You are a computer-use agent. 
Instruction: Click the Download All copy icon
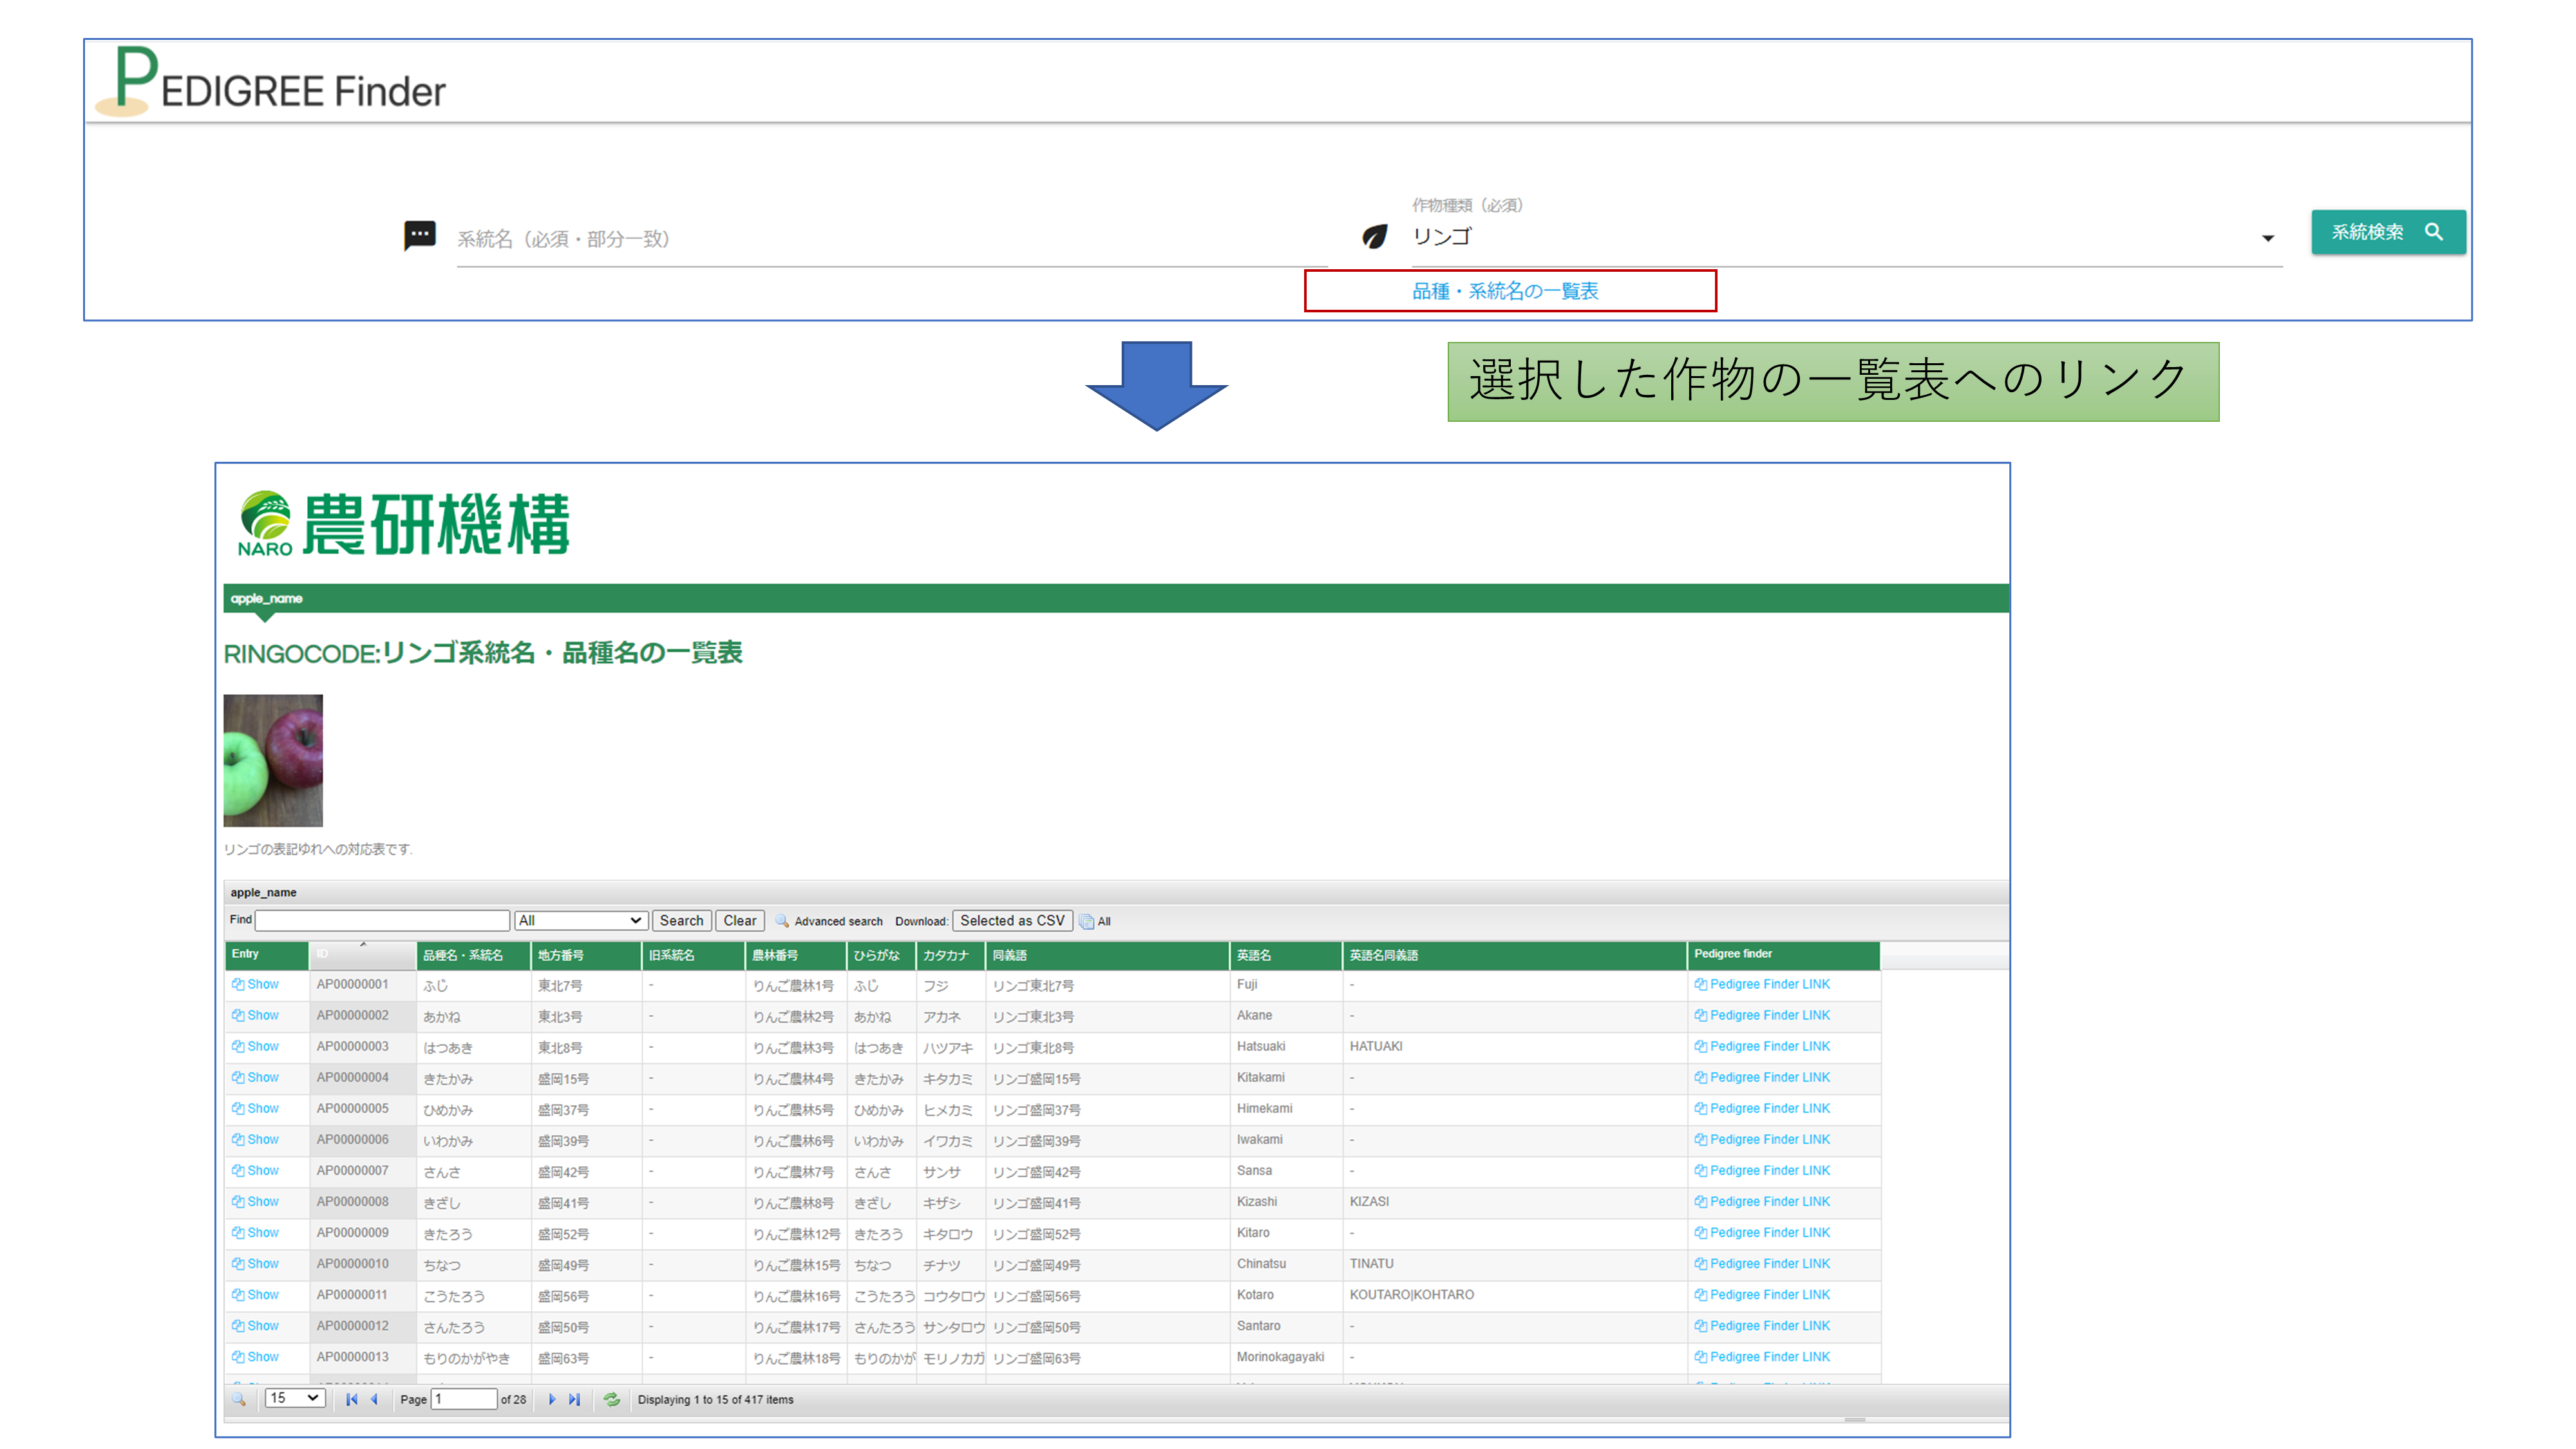[x=1087, y=921]
